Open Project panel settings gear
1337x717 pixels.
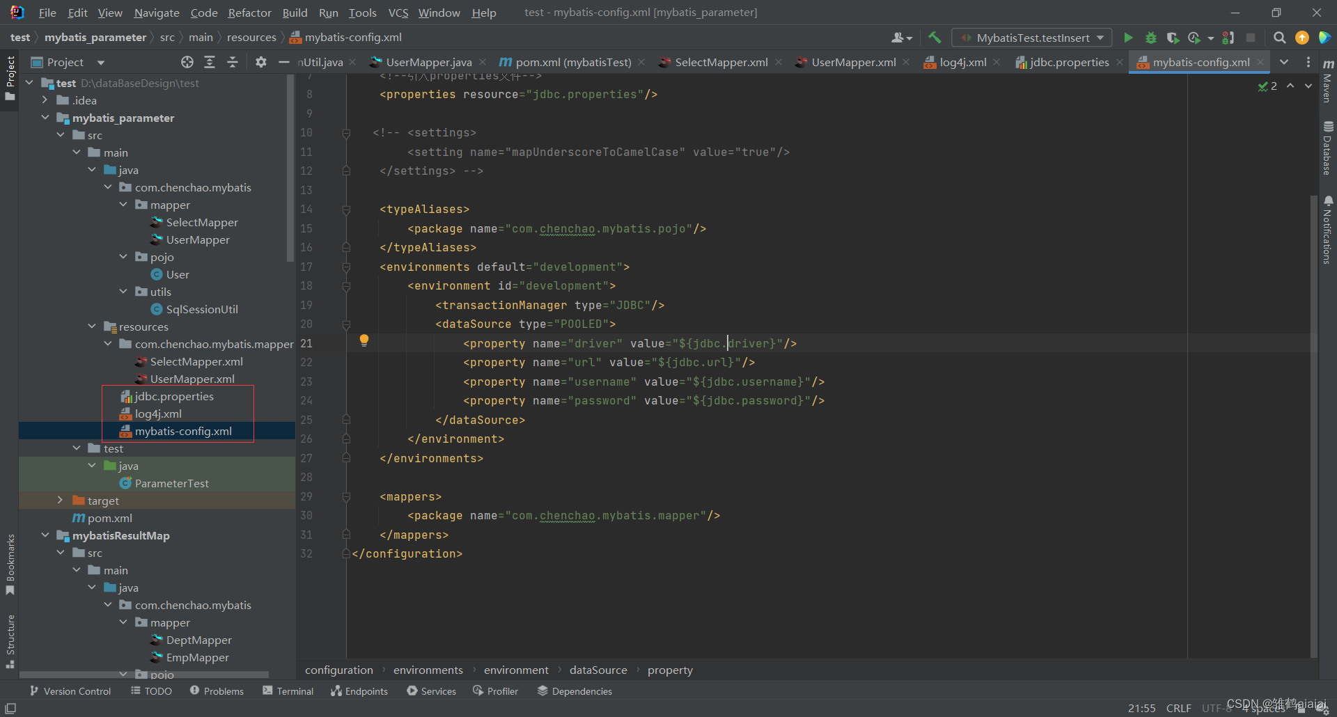[261, 62]
